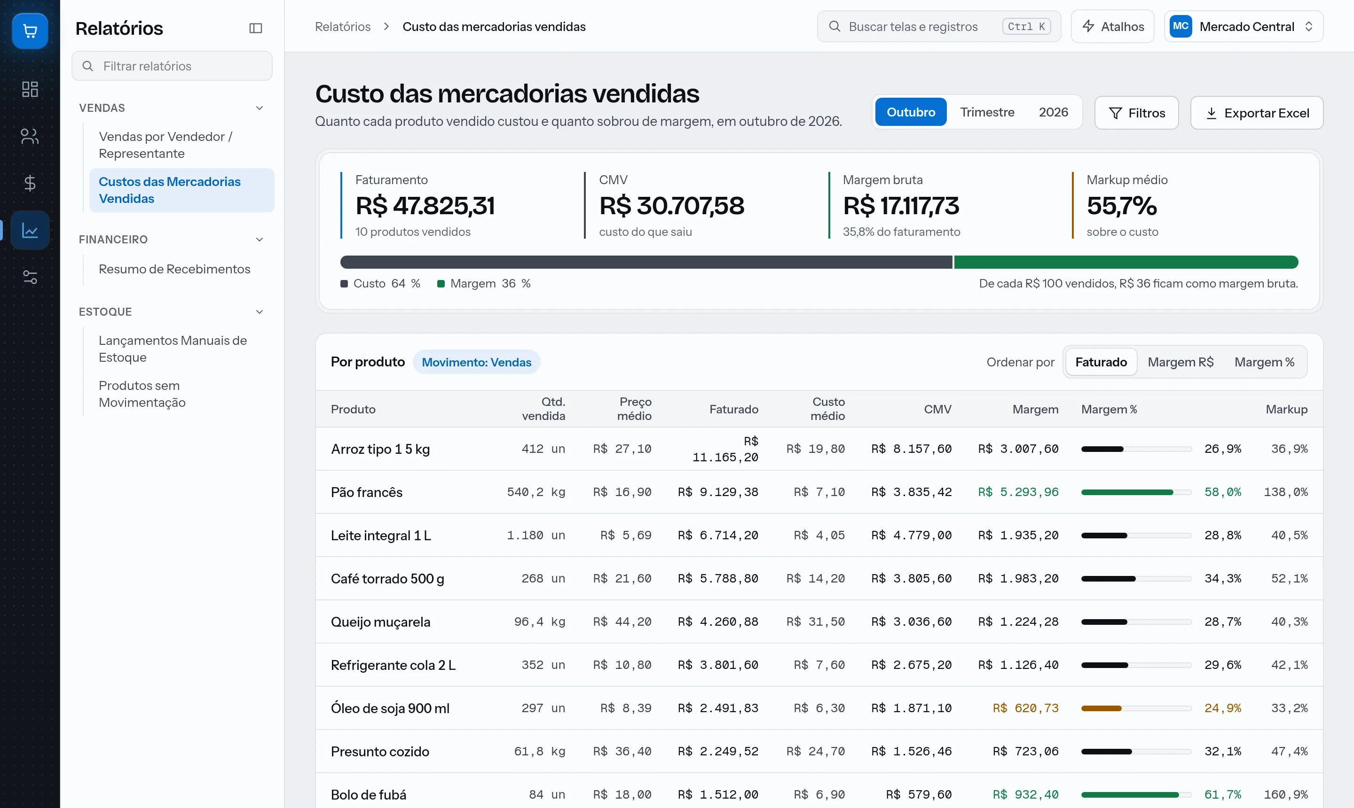Viewport: 1354px width, 808px height.
Task: Sort products by Faturado
Action: [1101, 362]
